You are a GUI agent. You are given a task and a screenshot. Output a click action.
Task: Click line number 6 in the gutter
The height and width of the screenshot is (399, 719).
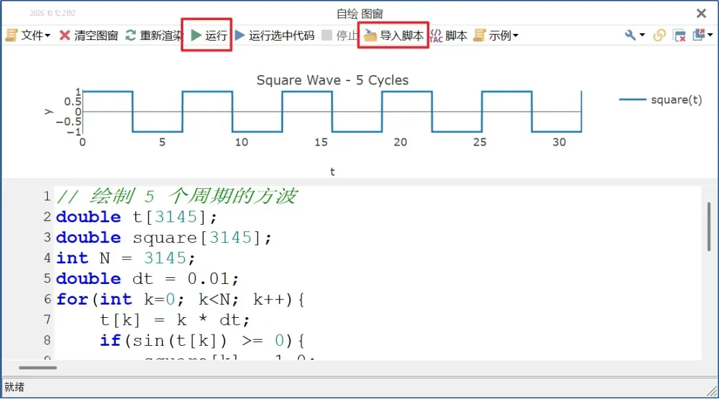[x=47, y=299]
